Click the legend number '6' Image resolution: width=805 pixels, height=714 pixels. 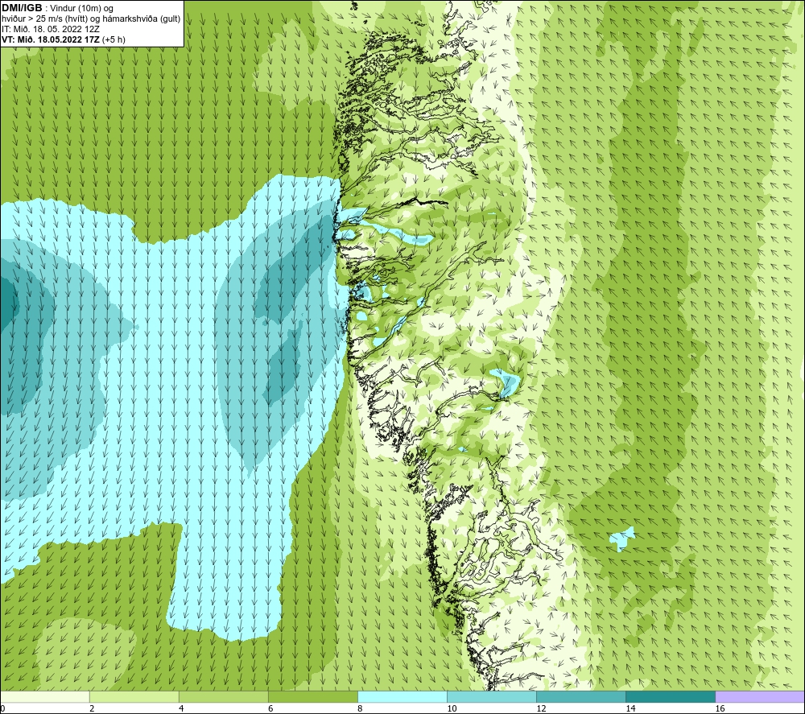pyautogui.click(x=270, y=709)
